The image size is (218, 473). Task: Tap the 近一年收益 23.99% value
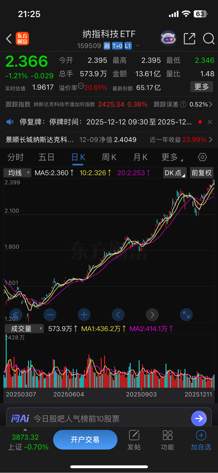(x=194, y=140)
